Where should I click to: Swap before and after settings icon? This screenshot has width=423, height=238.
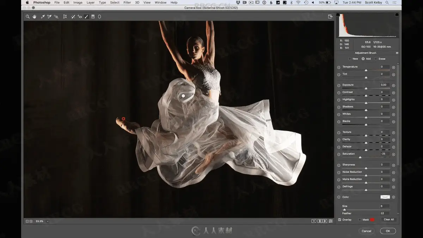(x=320, y=221)
